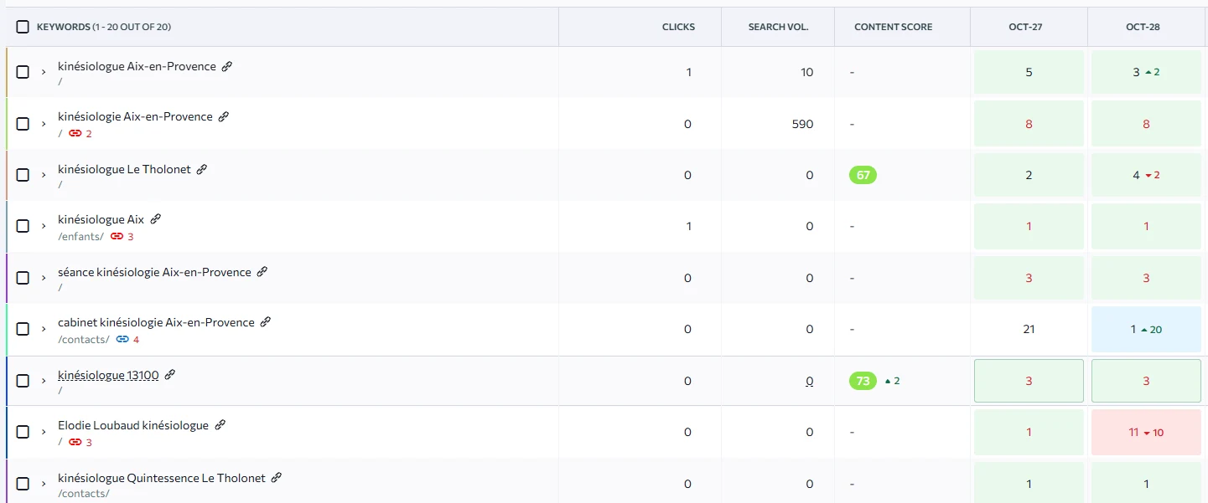Screen dimensions: 1208x503
Task: Check the kinésiologue Le Tholonet row checkbox
Action: tap(23, 175)
